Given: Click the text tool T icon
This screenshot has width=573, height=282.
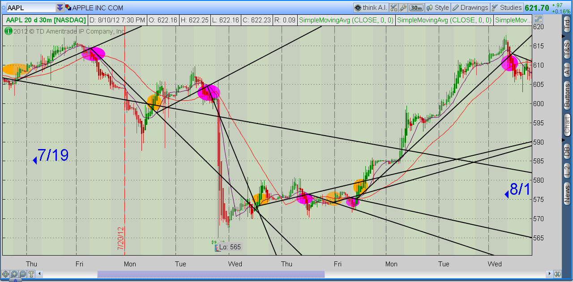Looking at the screenshot, I should (31, 274).
